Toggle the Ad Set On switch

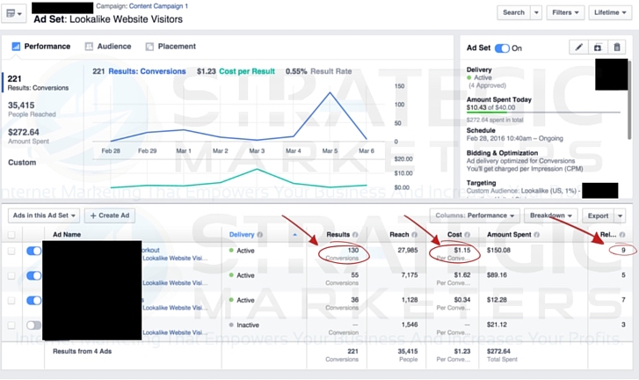click(x=502, y=48)
